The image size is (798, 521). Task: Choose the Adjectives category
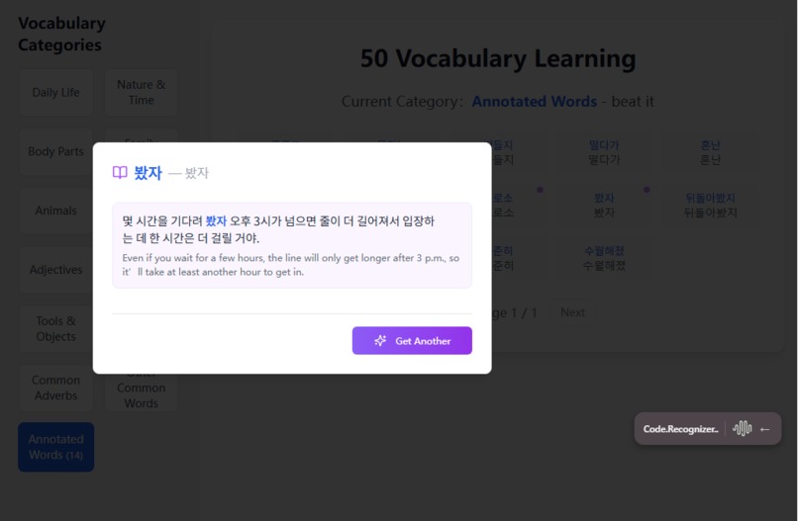[x=56, y=269]
